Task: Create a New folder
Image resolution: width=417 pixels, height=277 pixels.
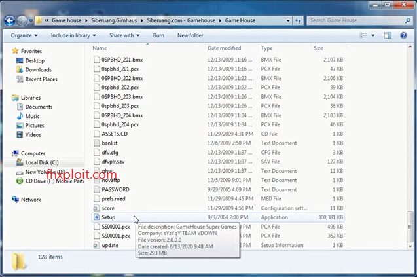Action: pos(190,35)
